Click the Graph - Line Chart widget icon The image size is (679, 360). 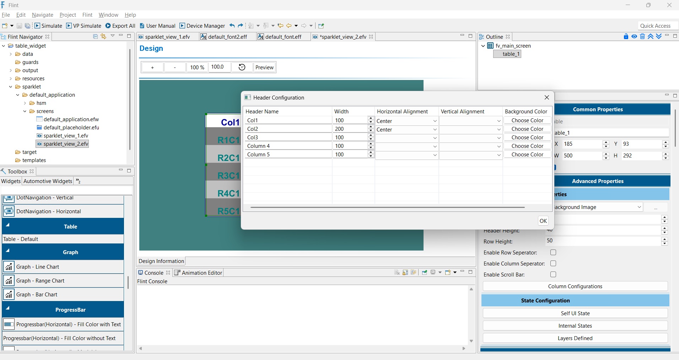9,267
